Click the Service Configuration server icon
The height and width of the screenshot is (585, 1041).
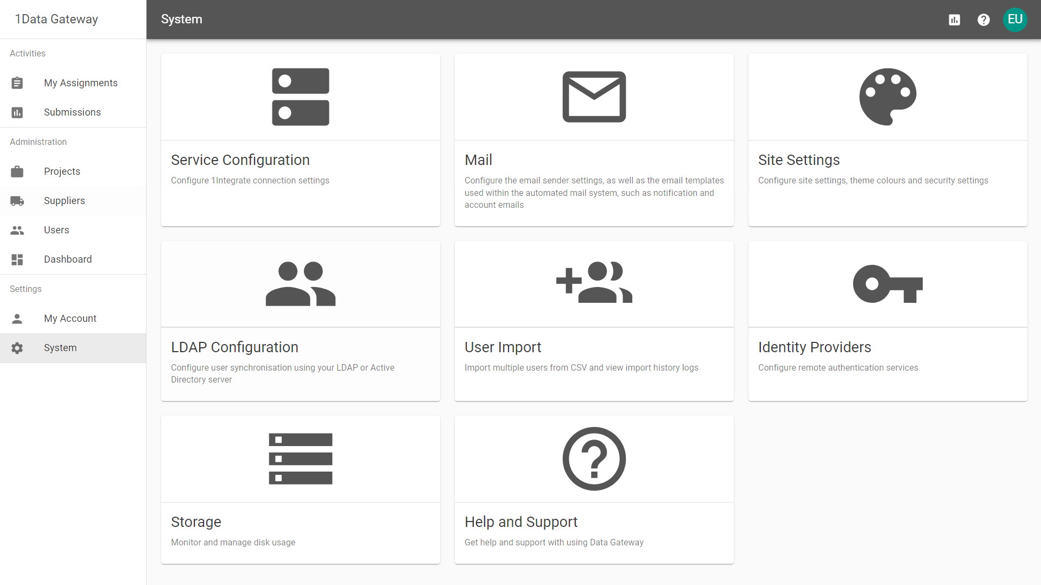coord(300,97)
